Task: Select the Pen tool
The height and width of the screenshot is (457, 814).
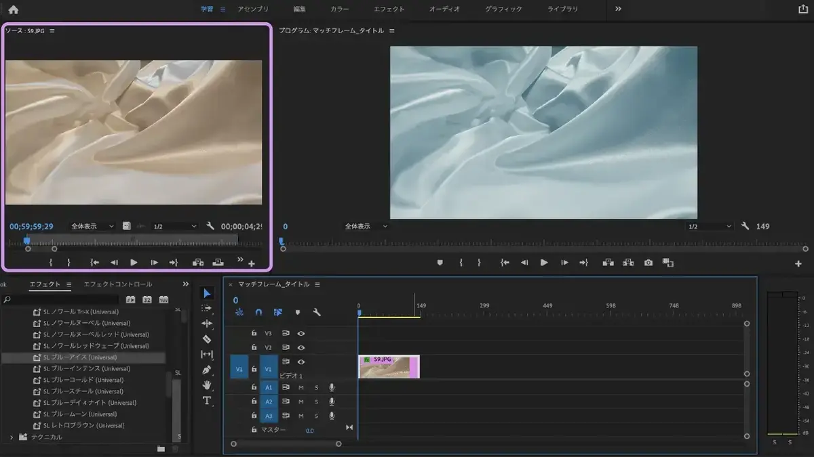Action: (207, 370)
